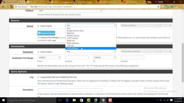The width and height of the screenshot is (184, 103).
Task: Click the blue S extension icon
Action: pyautogui.click(x=167, y=7)
